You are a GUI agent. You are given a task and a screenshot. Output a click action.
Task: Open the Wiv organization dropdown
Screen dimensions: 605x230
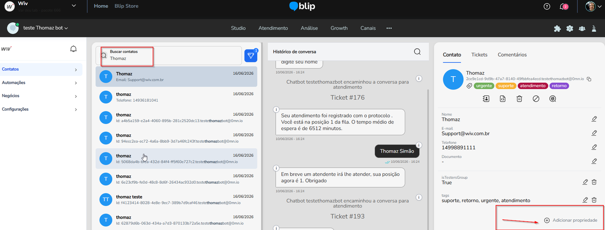point(74,6)
